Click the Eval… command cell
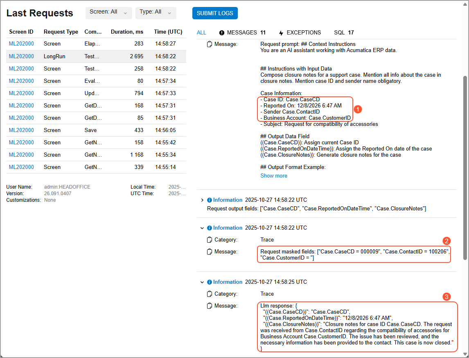The width and height of the screenshot is (469, 358). [x=92, y=81]
